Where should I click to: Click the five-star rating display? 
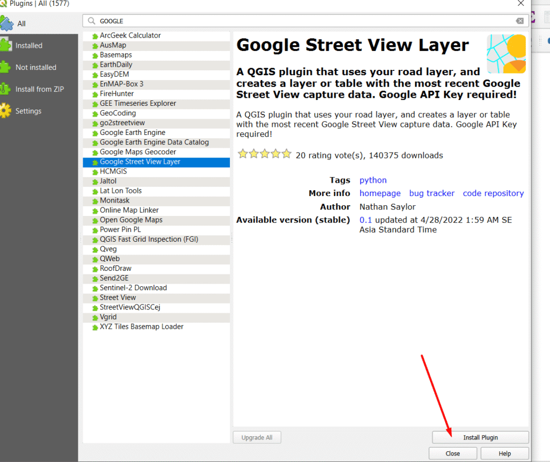click(265, 154)
